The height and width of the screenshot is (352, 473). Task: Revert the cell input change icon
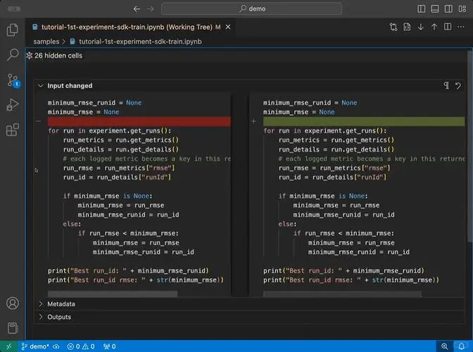pos(458,86)
